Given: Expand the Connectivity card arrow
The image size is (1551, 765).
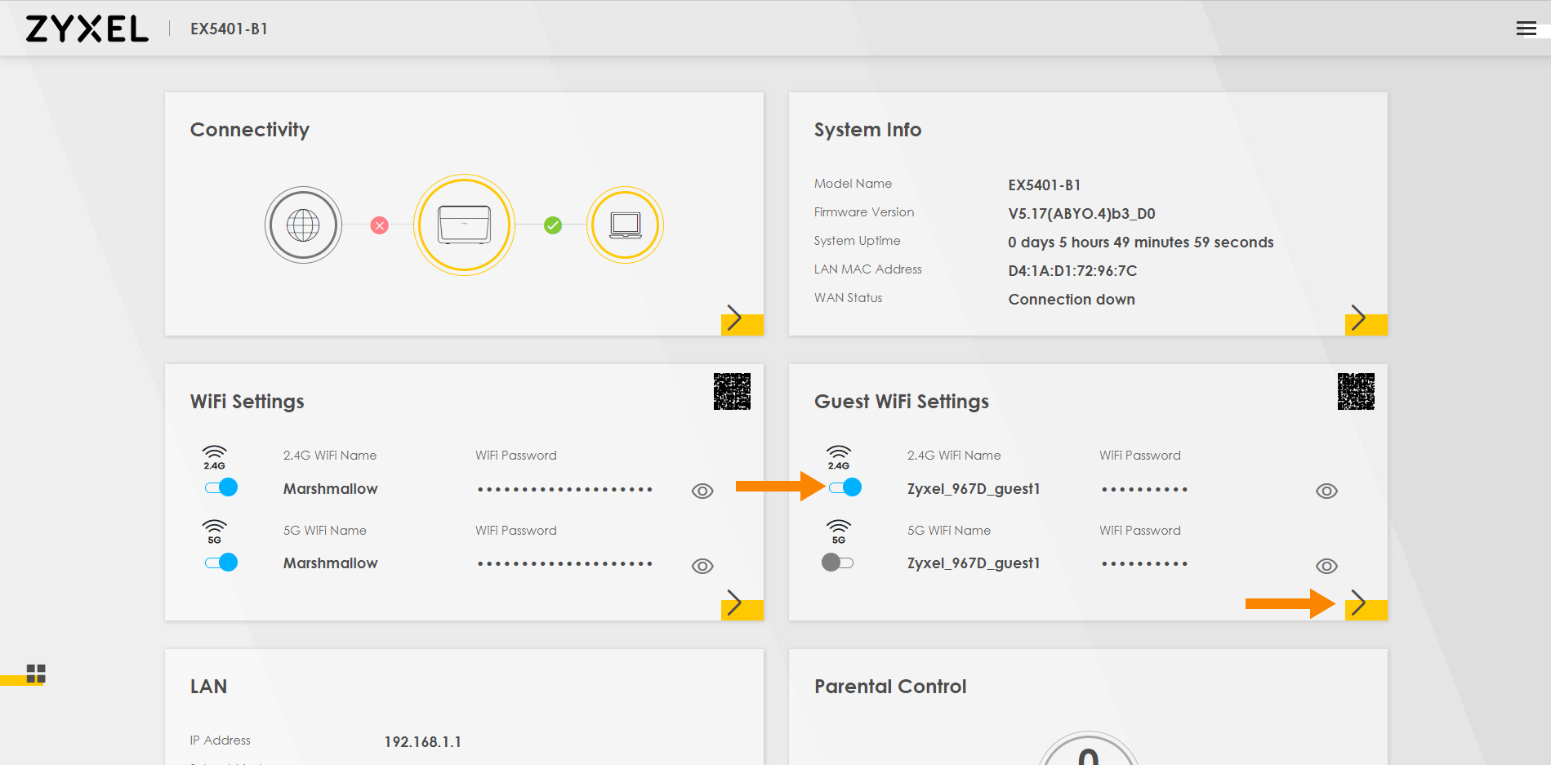Looking at the screenshot, I should tap(742, 319).
